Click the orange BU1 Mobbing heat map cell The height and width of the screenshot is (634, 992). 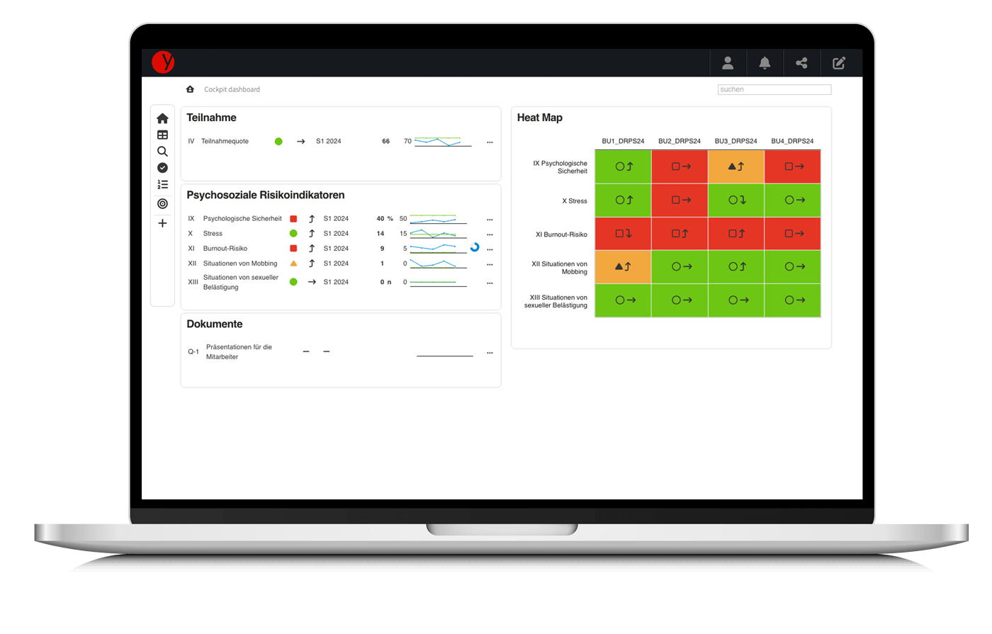pos(623,267)
